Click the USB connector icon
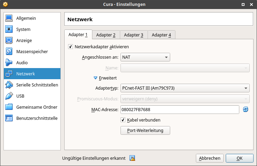 coord(9,96)
